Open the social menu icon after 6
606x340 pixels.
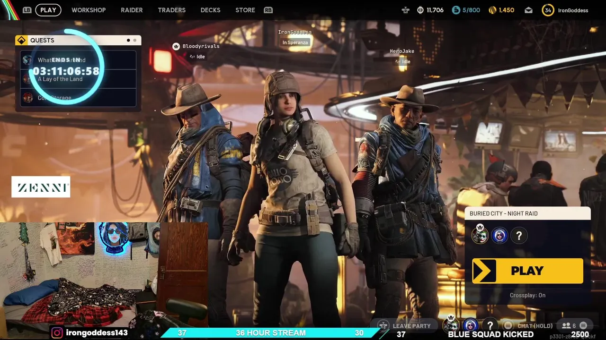click(583, 325)
